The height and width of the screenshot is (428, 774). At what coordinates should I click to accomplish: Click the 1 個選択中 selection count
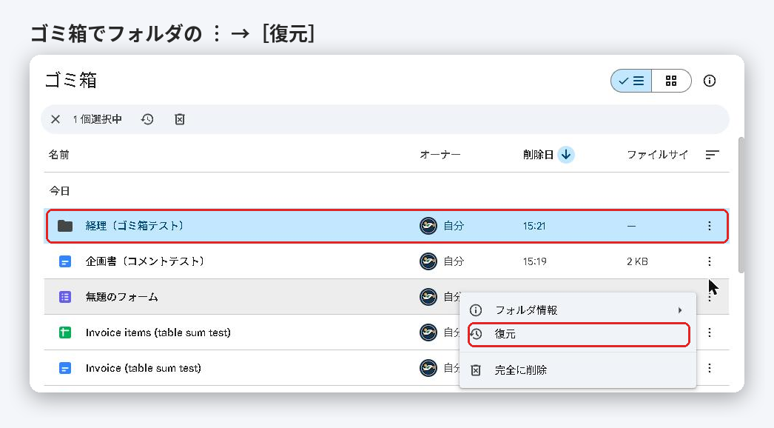(x=97, y=119)
